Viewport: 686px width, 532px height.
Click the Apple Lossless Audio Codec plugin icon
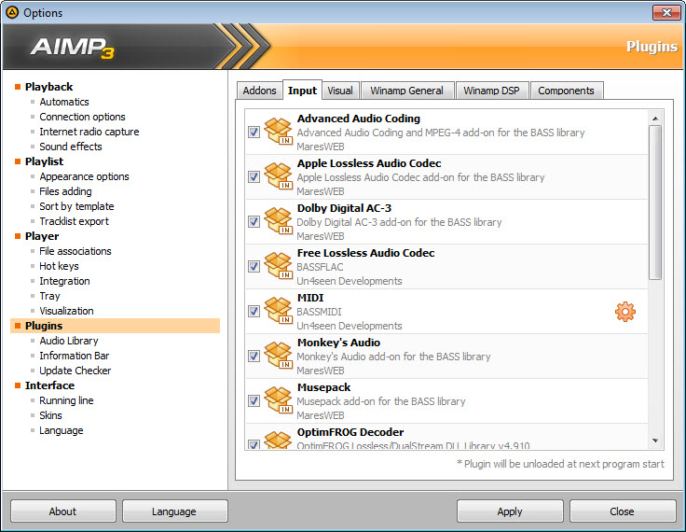point(279,175)
